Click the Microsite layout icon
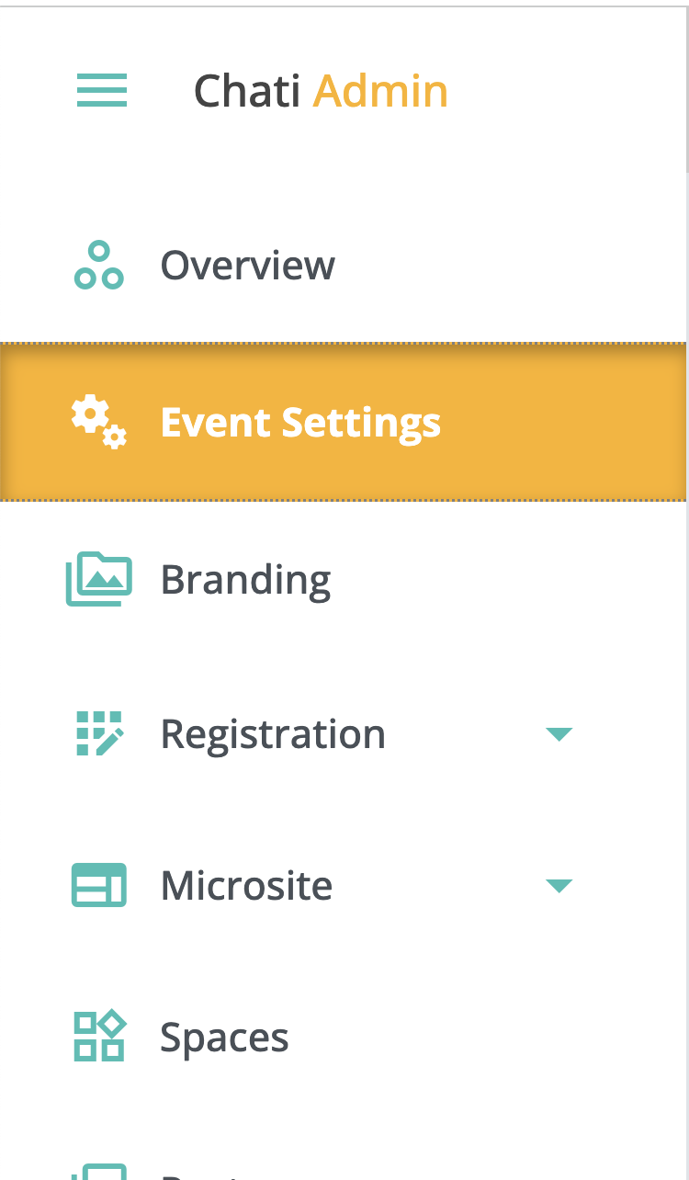The height and width of the screenshot is (1180, 689). pyautogui.click(x=98, y=886)
